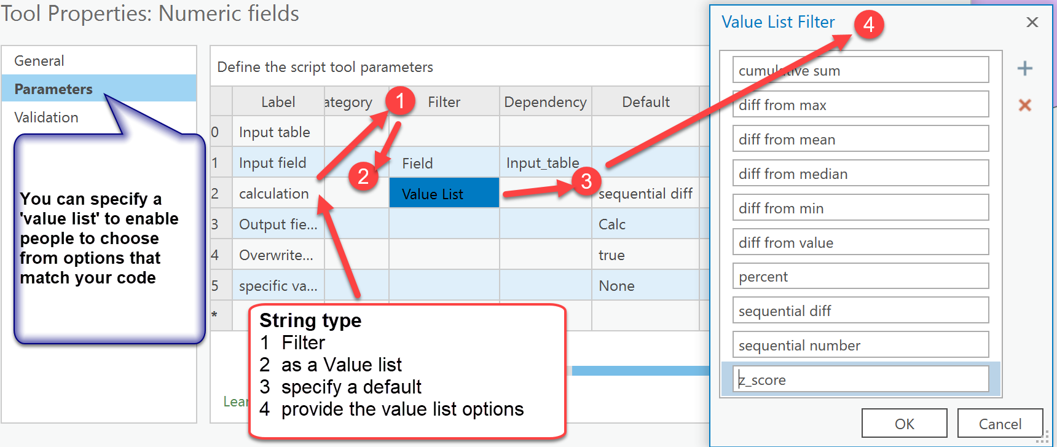The height and width of the screenshot is (447, 1057).
Task: Click the 'true' default value for Overwrite
Action: tap(645, 255)
